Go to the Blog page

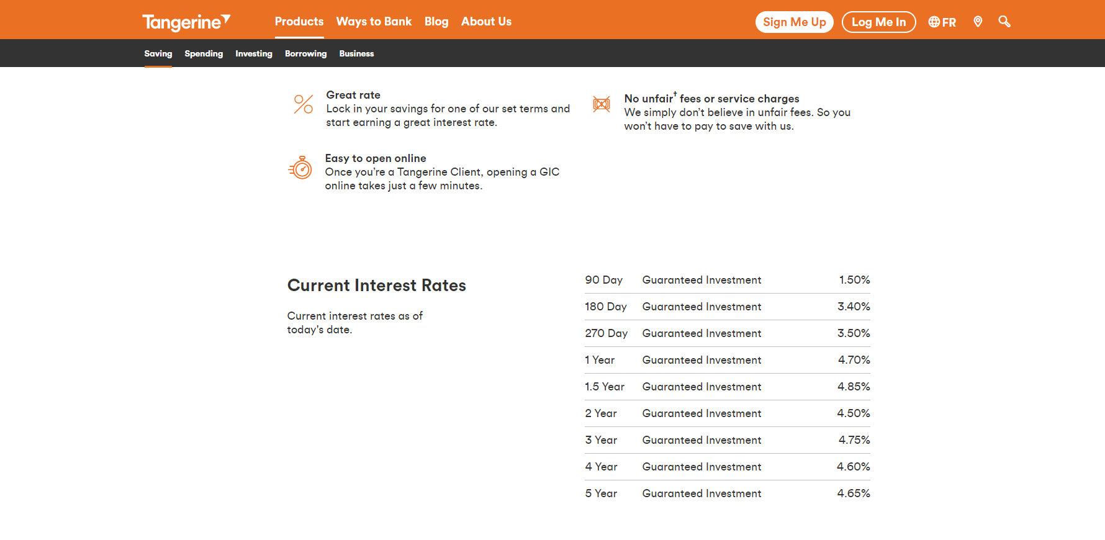coord(436,21)
